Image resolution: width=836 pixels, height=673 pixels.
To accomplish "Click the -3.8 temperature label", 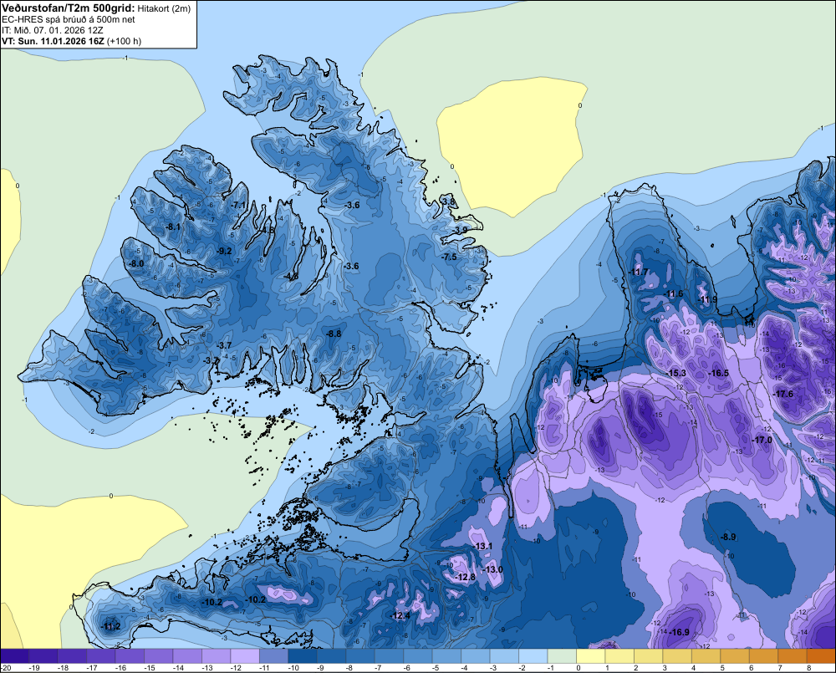I will point(448,201).
